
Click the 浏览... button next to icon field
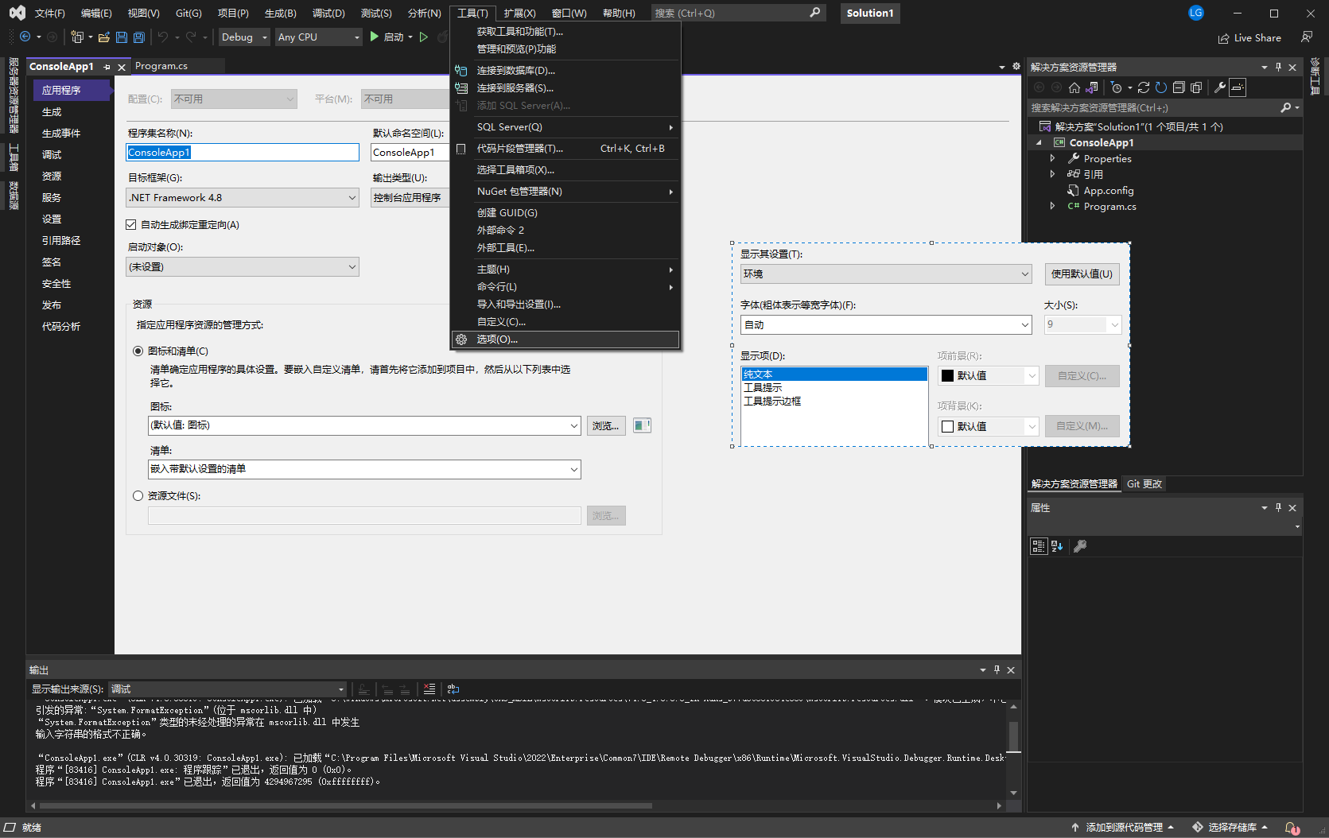tap(605, 426)
